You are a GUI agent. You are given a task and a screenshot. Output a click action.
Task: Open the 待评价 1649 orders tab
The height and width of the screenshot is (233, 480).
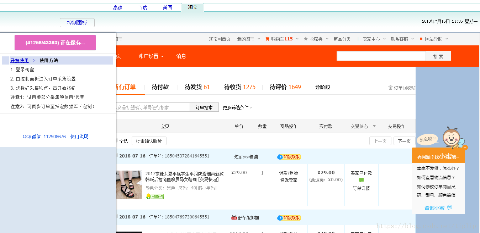coord(285,87)
